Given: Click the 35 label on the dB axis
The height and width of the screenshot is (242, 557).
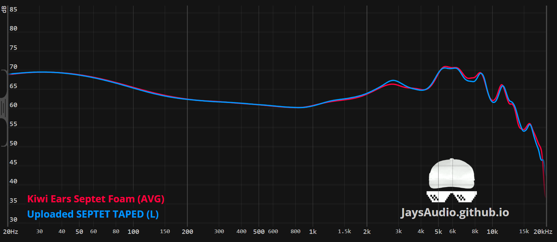Looking at the screenshot, I should point(13,201).
